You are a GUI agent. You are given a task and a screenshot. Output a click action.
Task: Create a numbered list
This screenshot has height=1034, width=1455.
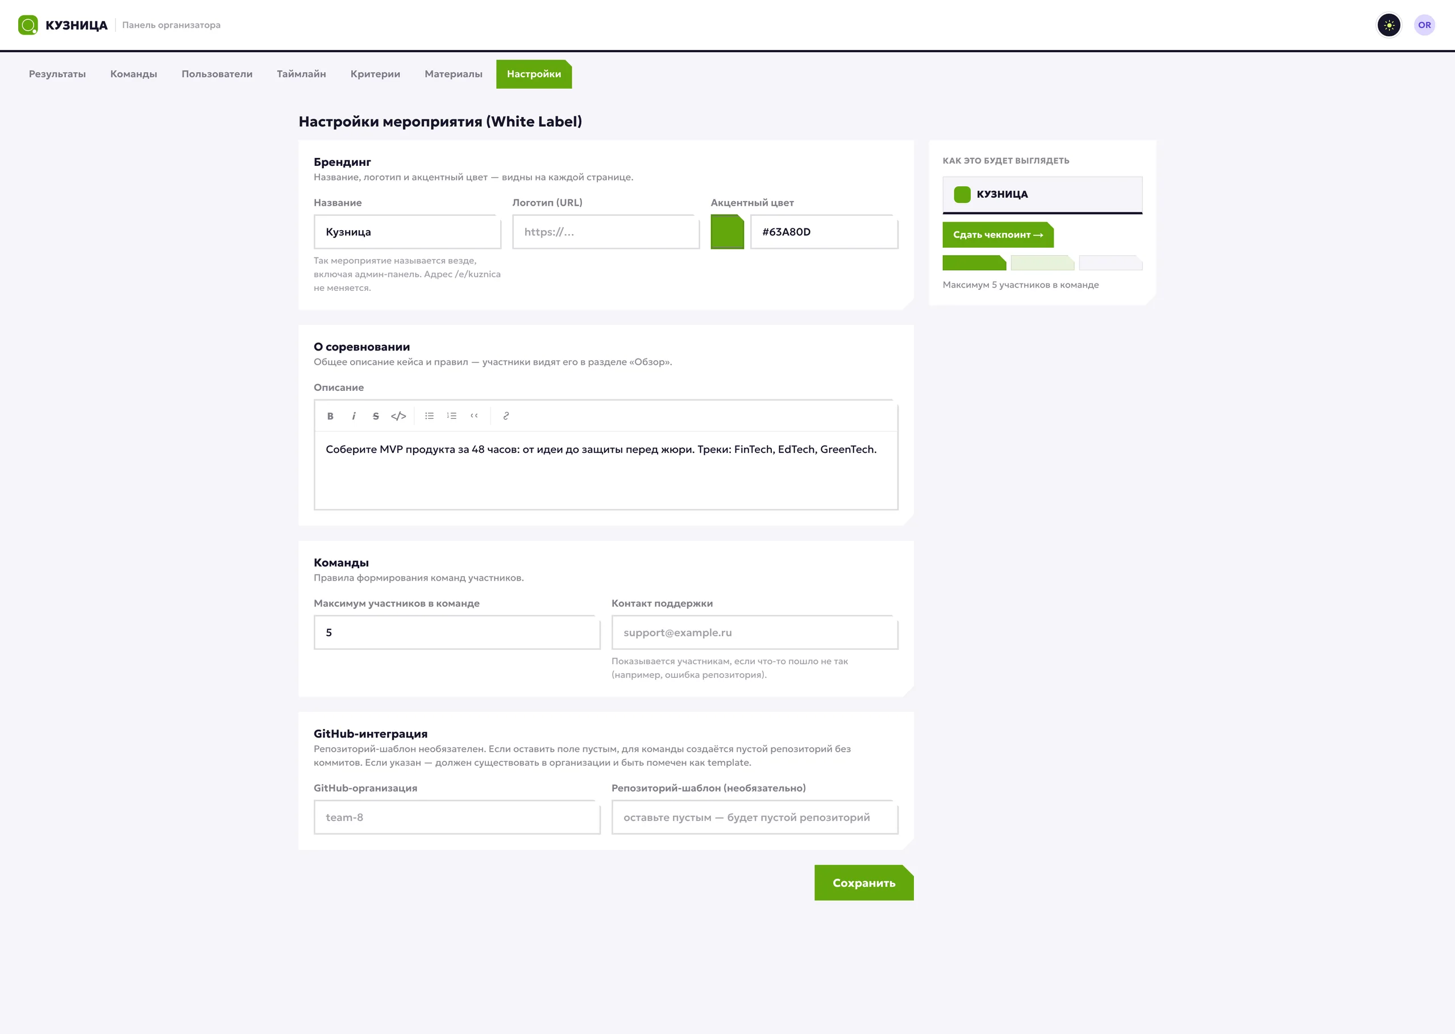(x=451, y=416)
